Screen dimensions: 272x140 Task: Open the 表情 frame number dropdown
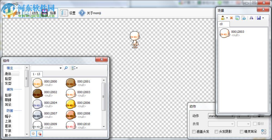tap(244, 124)
